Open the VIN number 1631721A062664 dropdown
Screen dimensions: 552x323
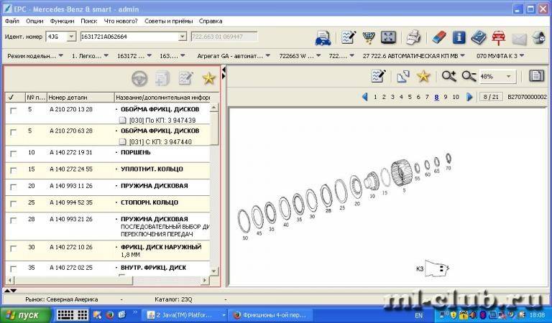[183, 36]
